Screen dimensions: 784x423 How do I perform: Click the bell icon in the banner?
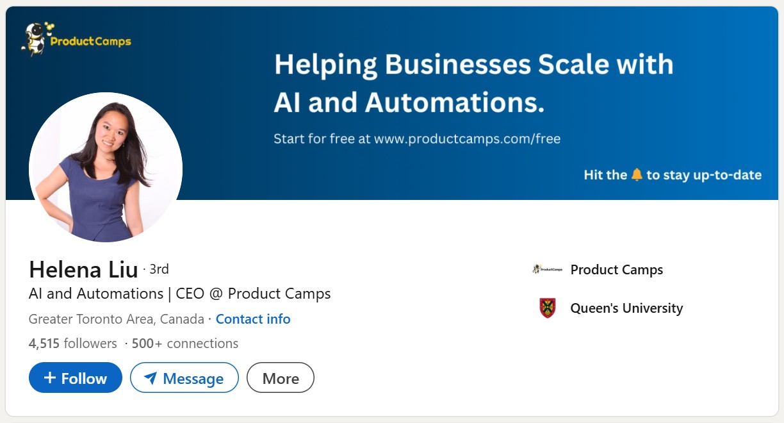click(x=637, y=174)
